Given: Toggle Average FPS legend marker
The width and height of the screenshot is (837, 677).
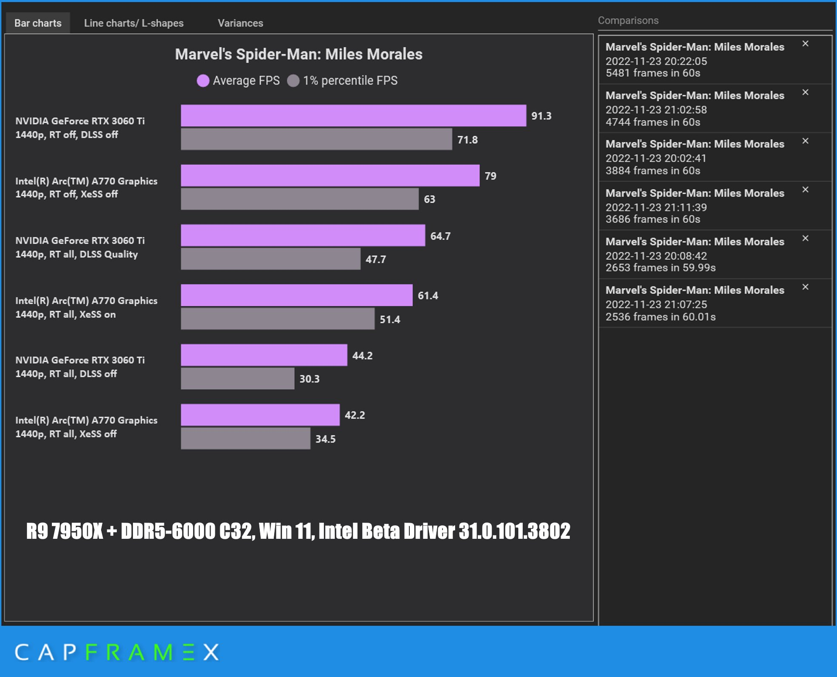Looking at the screenshot, I should (x=203, y=81).
